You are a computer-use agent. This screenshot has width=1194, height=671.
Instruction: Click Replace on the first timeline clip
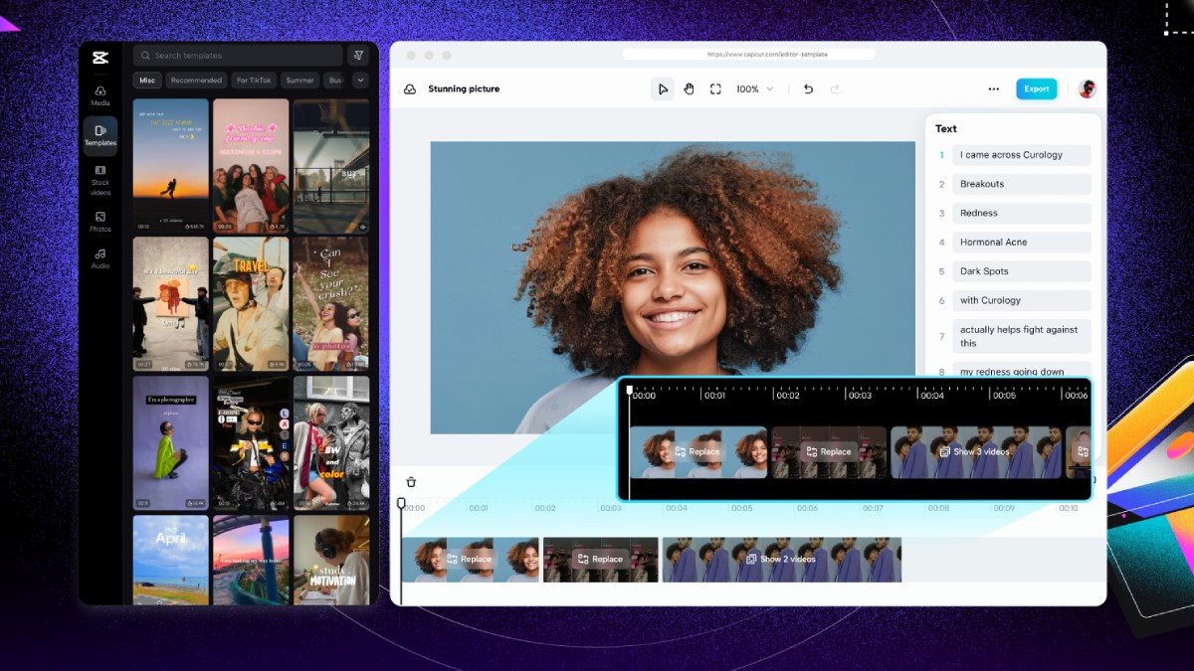pos(469,559)
